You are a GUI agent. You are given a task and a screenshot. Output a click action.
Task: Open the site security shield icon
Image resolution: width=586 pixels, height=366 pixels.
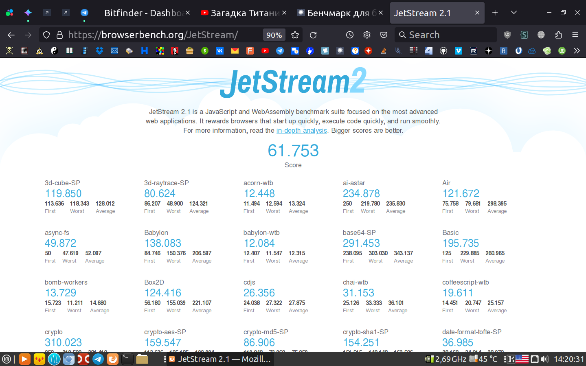coord(46,35)
